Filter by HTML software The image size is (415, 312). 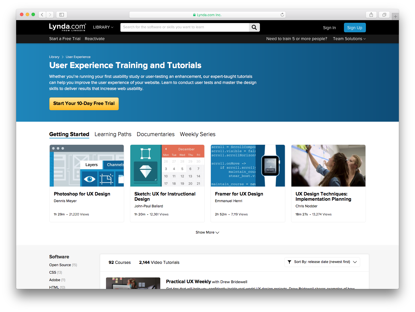(x=57, y=287)
